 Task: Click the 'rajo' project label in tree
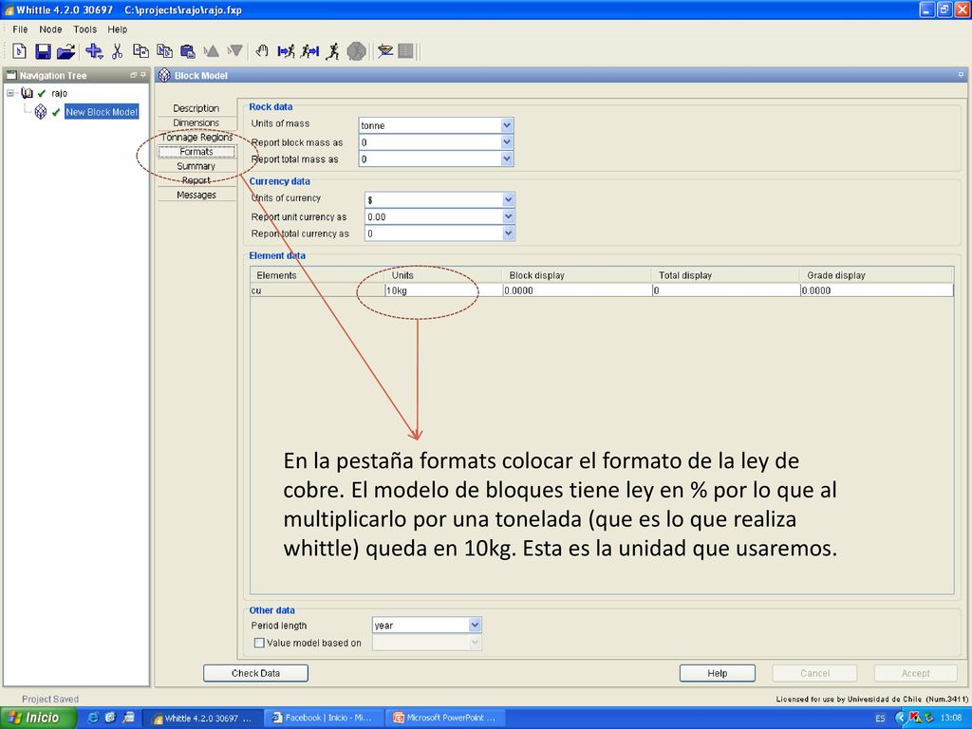pyautogui.click(x=60, y=93)
